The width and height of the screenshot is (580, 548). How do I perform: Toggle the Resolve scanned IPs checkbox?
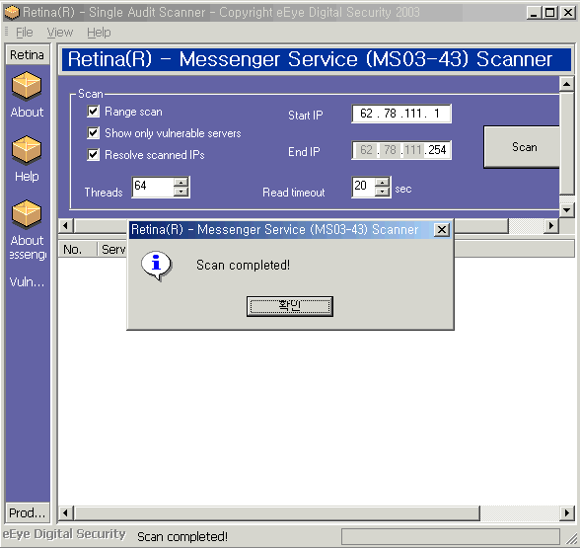(x=93, y=154)
